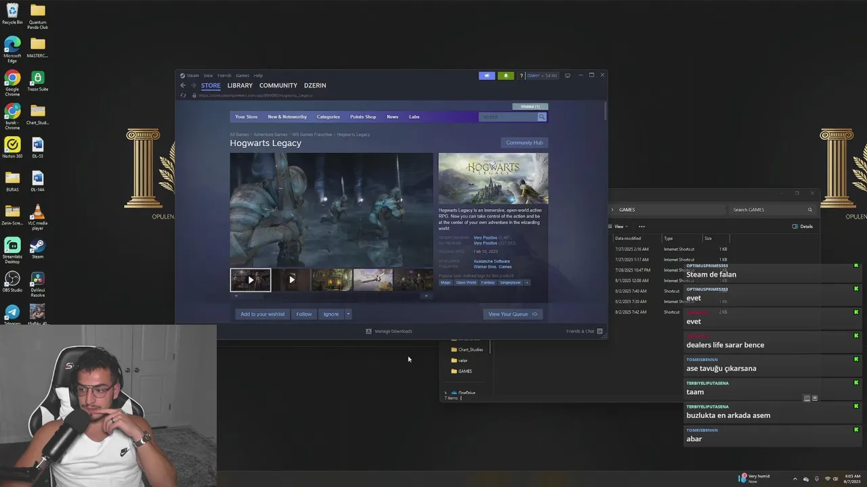This screenshot has height=487, width=867.
Task: Open the Quantum Panda Club folder
Action: click(x=37, y=17)
